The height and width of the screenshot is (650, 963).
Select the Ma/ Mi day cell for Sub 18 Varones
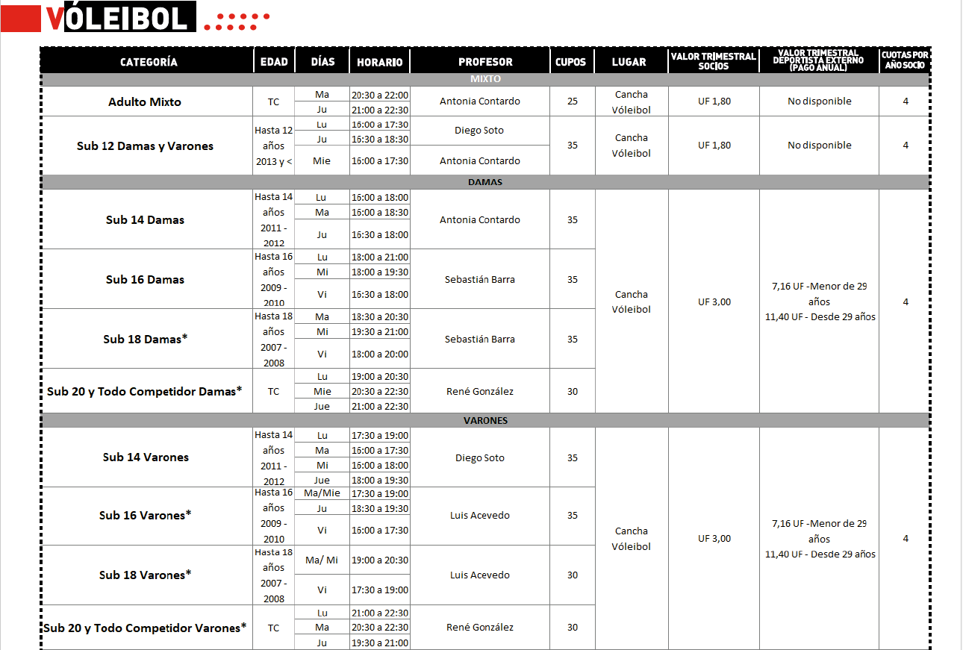pyautogui.click(x=322, y=560)
